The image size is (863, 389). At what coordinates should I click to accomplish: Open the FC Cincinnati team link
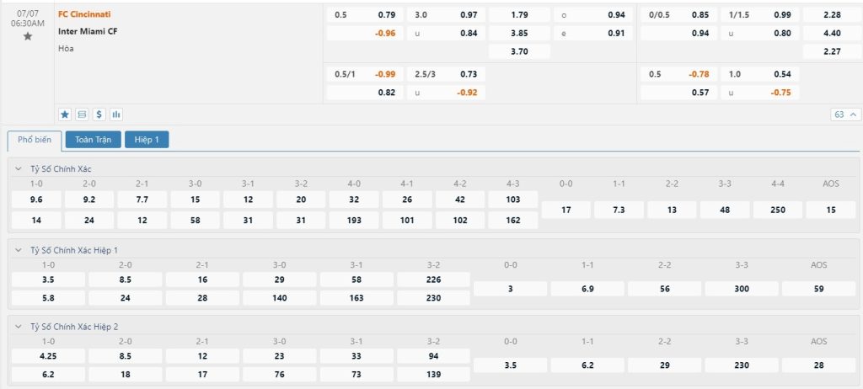84,14
